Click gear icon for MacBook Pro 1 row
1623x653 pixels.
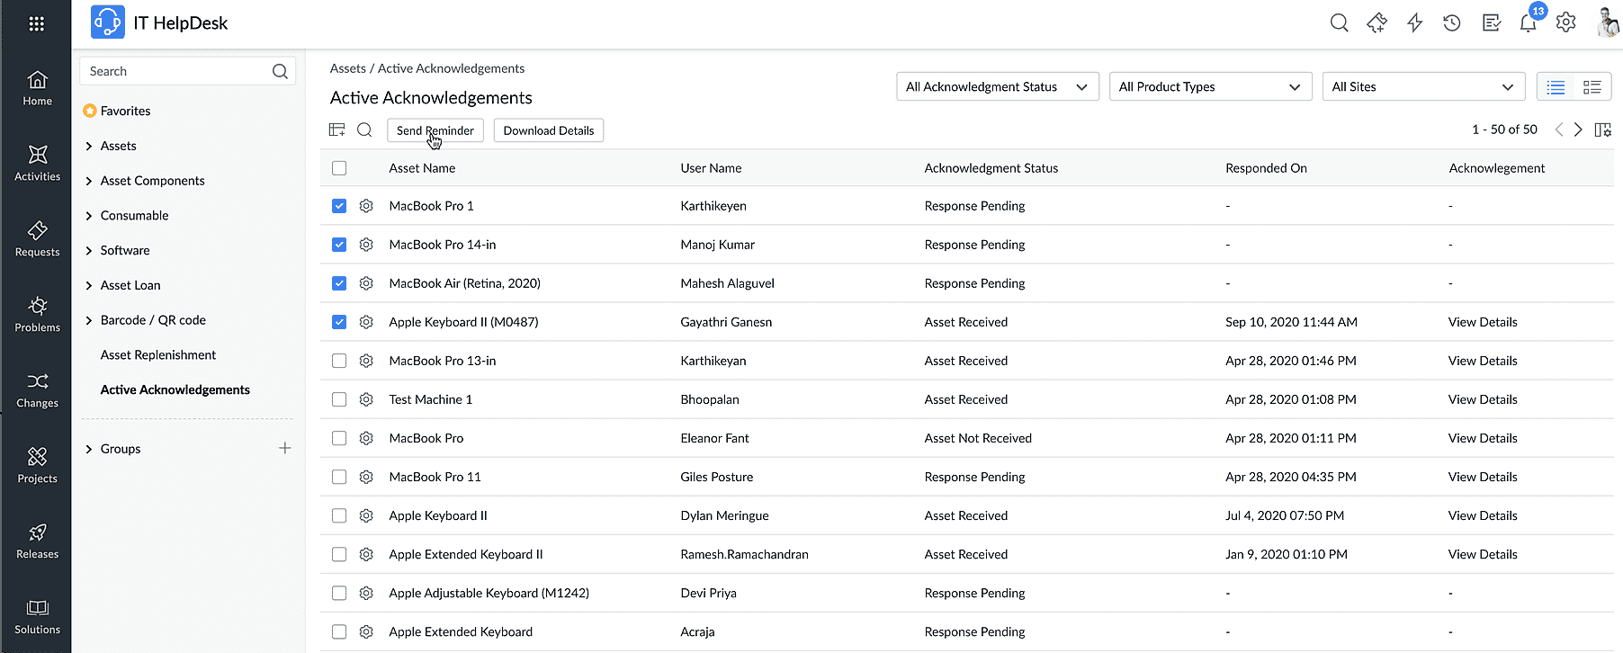pos(366,206)
